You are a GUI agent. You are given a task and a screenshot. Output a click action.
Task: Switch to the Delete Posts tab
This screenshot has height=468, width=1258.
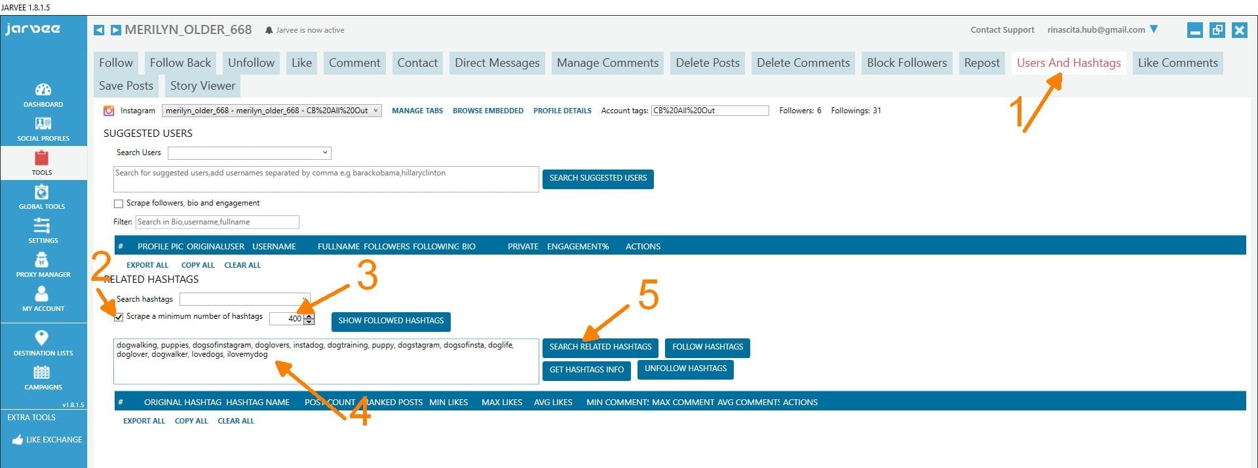point(708,63)
